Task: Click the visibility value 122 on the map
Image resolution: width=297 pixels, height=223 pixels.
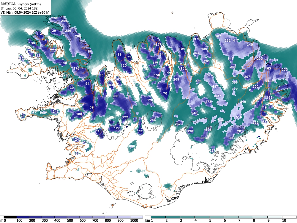Action: (125, 117)
